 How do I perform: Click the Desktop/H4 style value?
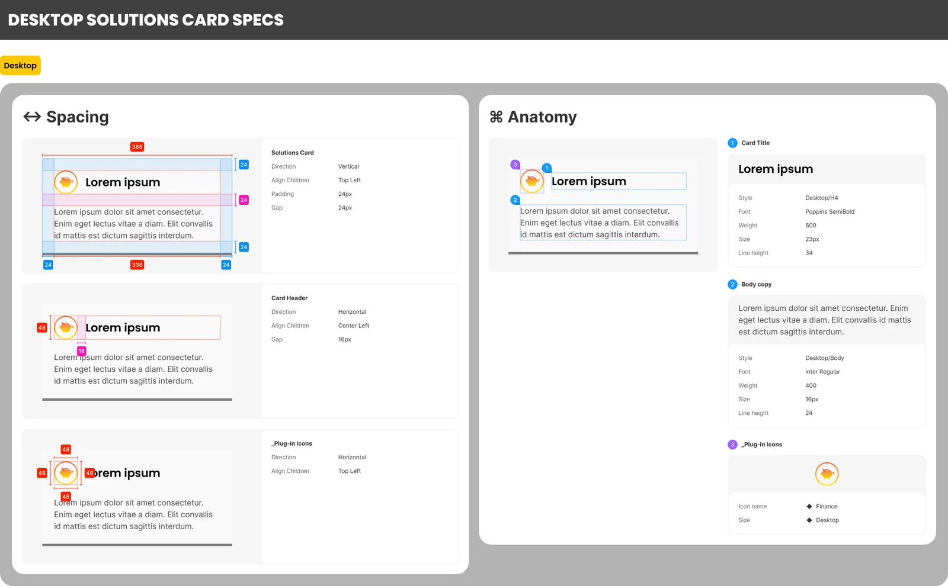click(x=821, y=198)
